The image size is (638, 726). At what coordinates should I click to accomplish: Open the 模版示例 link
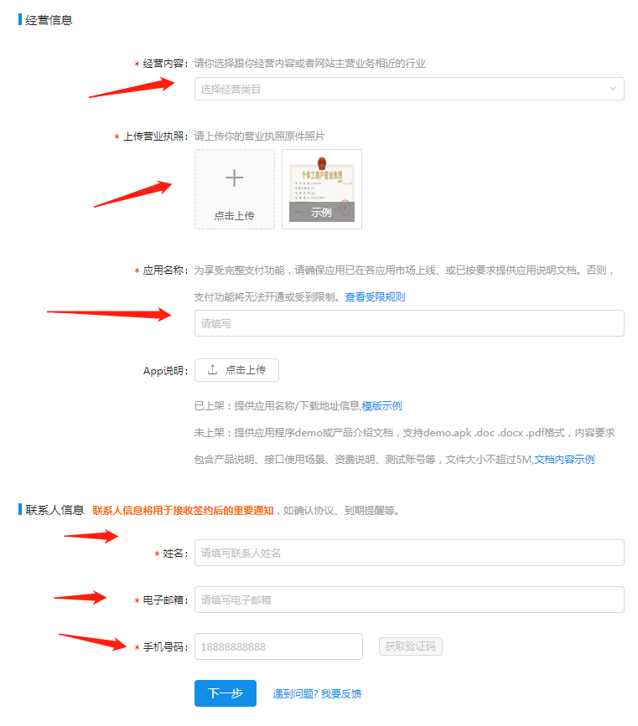[381, 406]
